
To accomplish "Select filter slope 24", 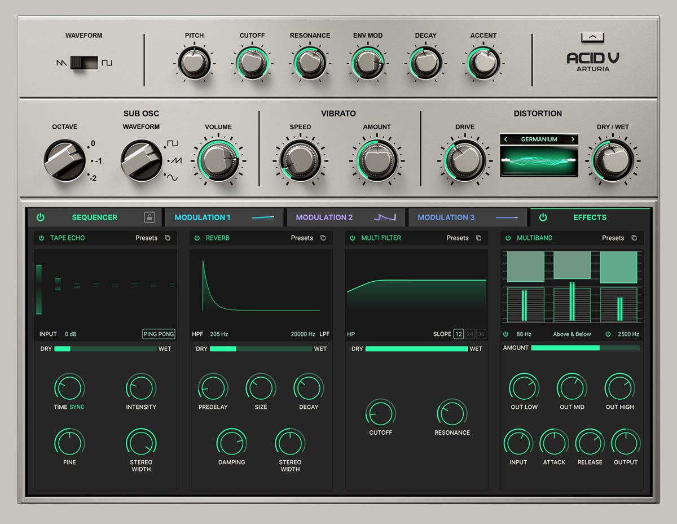I will tap(470, 334).
